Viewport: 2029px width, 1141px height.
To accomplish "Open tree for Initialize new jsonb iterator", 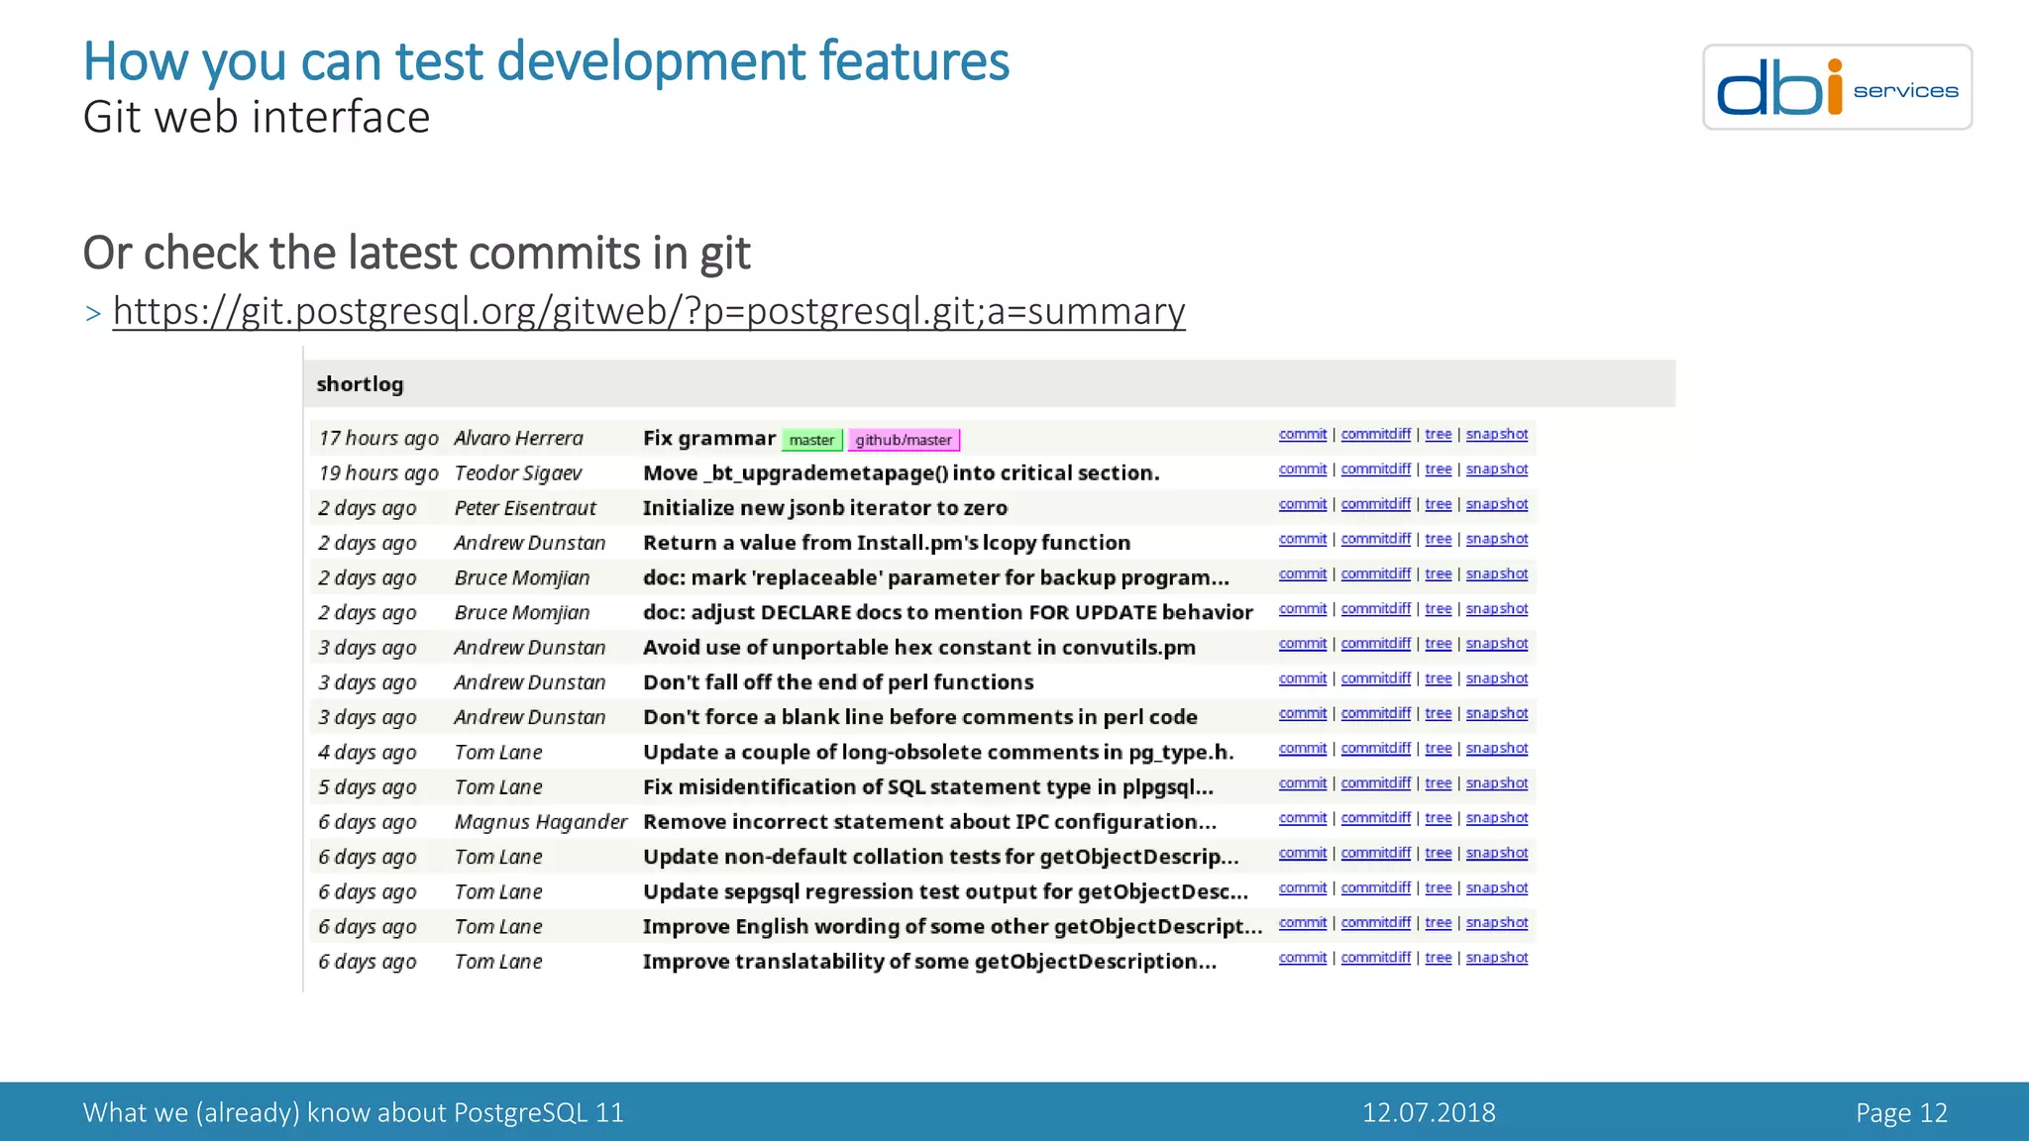I will coord(1438,503).
